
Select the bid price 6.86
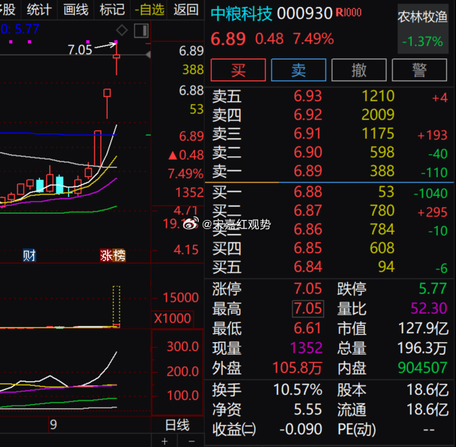(307, 229)
